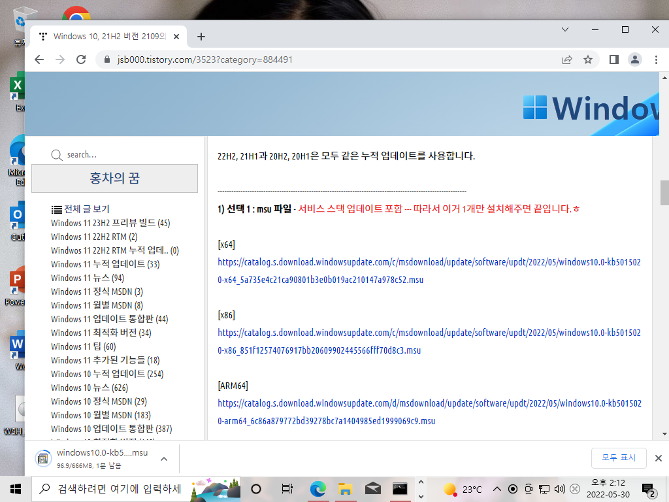
Task: Bookmark this page with star icon
Action: coord(588,59)
